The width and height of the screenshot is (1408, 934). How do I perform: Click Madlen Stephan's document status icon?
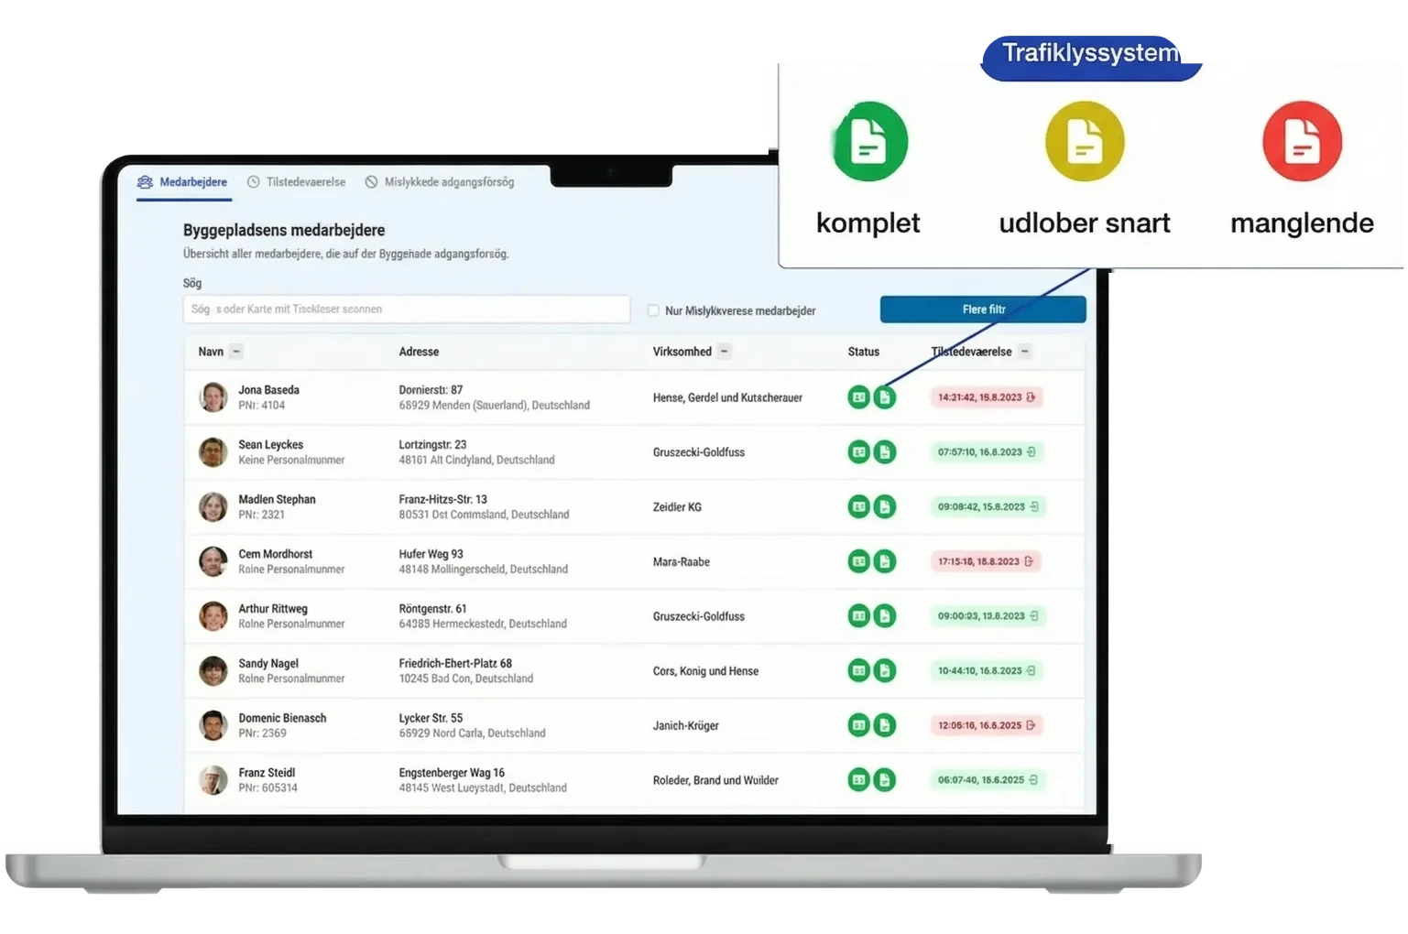[x=885, y=506]
